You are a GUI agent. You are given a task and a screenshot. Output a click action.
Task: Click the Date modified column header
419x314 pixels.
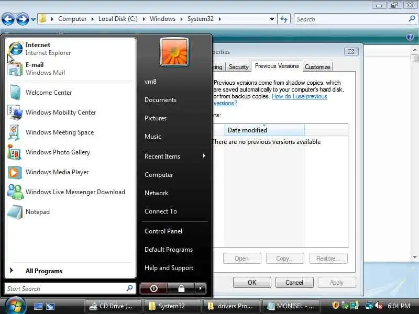click(264, 130)
